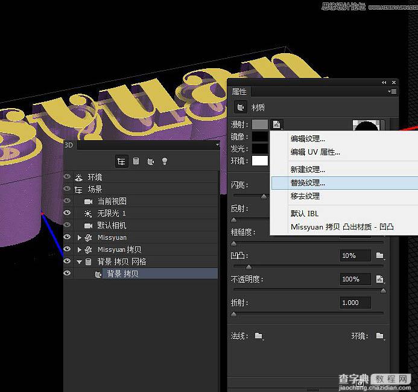Image resolution: width=418 pixels, height=392 pixels.
Task: Click the 3D panel tab
Action: coord(69,145)
